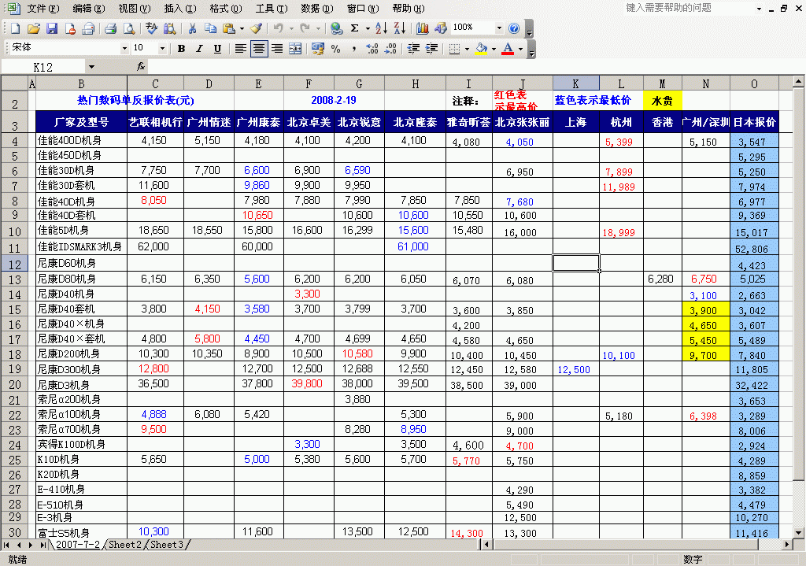Viewport: 806px width, 566px height.
Task: Apply currency style format
Action: pyautogui.click(x=318, y=49)
